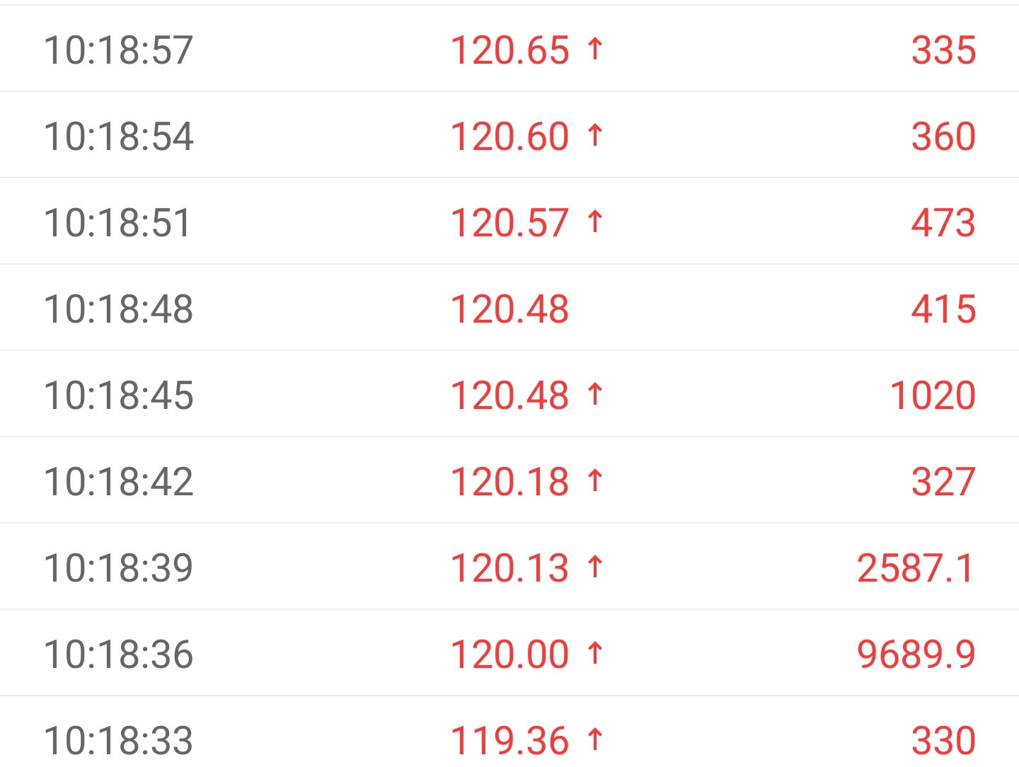This screenshot has height=767, width=1019.
Task: Tap the 10:18:33 timestamp
Action: pyautogui.click(x=118, y=741)
